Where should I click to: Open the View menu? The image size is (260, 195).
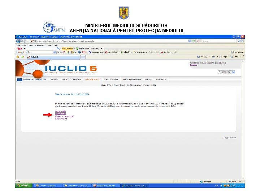30,45
